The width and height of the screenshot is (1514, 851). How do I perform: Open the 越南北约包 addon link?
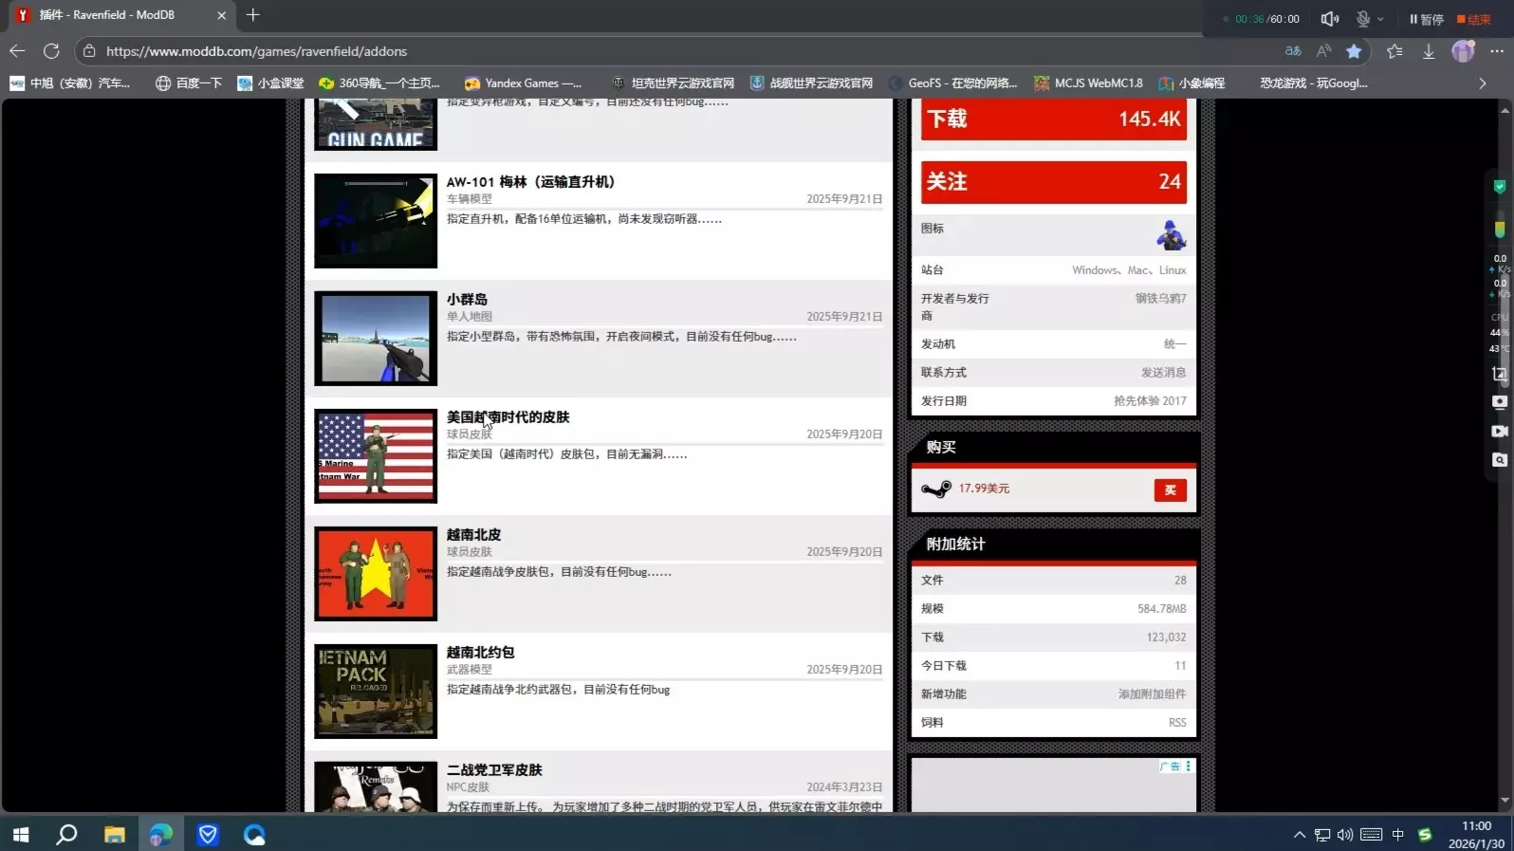tap(481, 652)
